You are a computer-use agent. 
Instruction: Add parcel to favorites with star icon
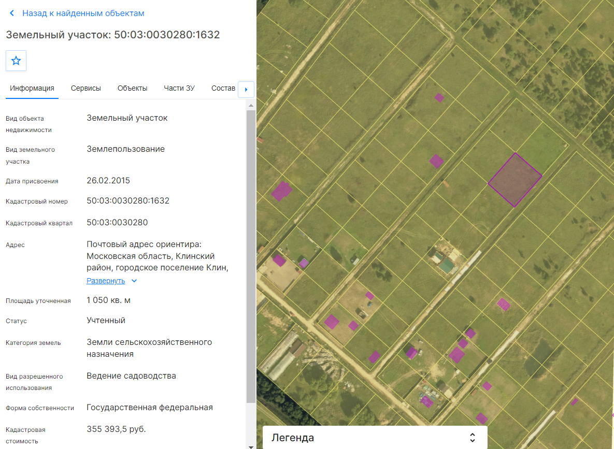point(16,61)
